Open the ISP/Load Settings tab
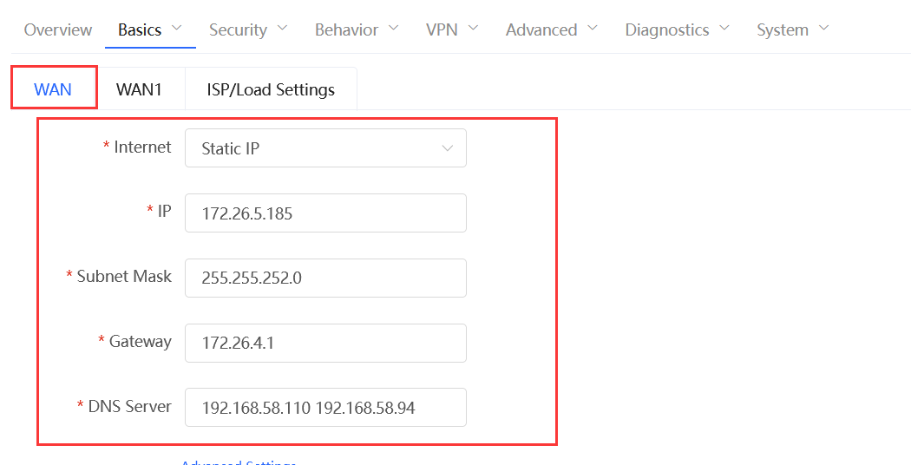 271,89
